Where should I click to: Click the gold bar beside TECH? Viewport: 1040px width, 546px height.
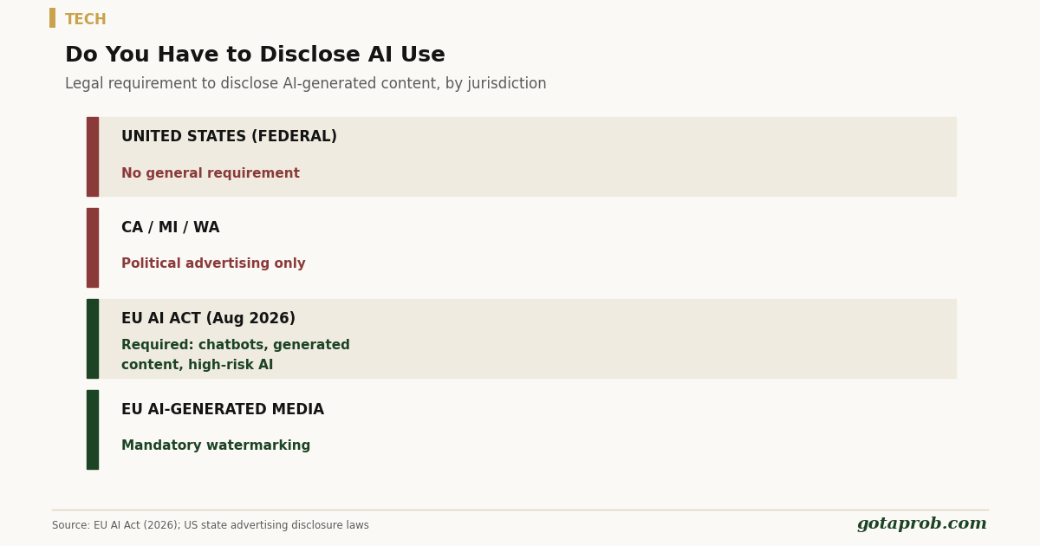(52, 18)
